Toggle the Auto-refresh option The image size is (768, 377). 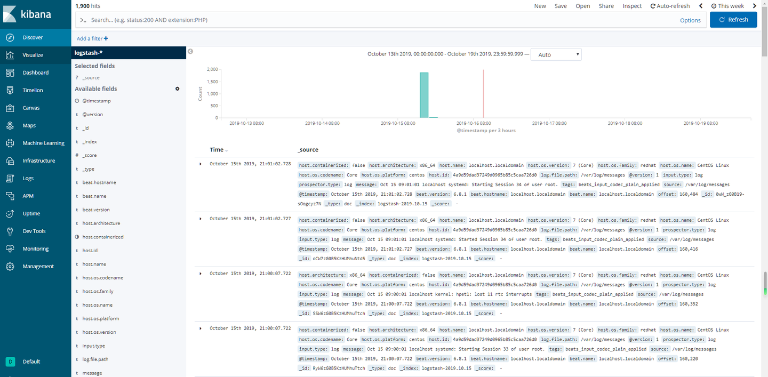tap(670, 6)
